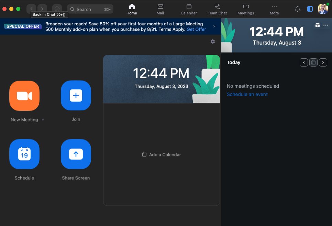Open home settings gear icon
The width and height of the screenshot is (332, 226).
(213, 41)
